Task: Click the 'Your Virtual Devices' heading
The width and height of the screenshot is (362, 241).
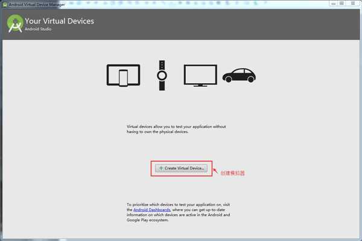Action: point(59,21)
